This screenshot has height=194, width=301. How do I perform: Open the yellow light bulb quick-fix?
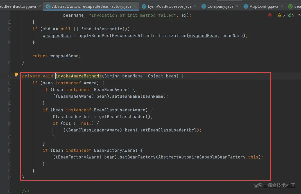coord(16,75)
